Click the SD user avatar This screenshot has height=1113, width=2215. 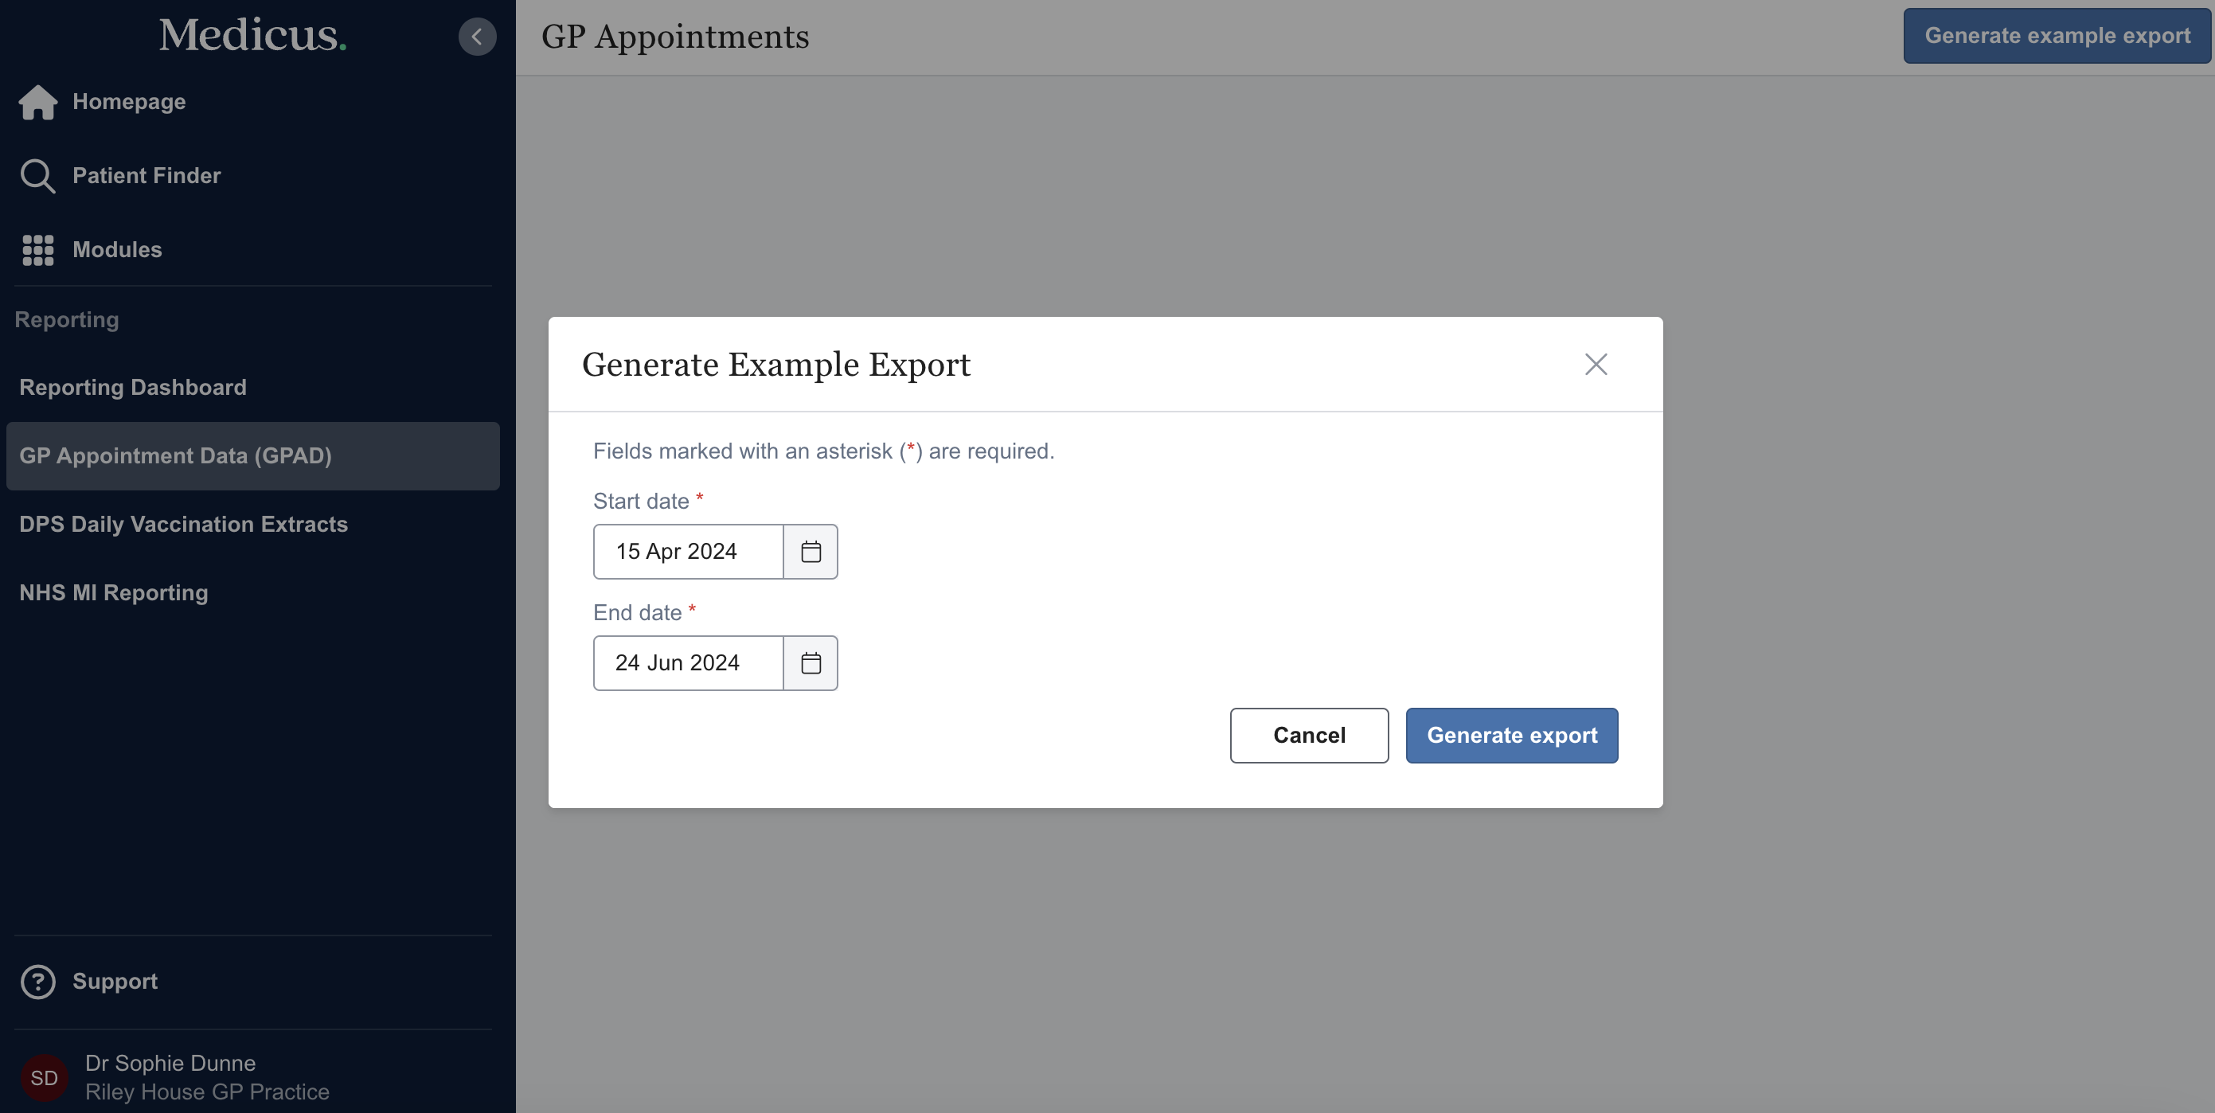[44, 1078]
